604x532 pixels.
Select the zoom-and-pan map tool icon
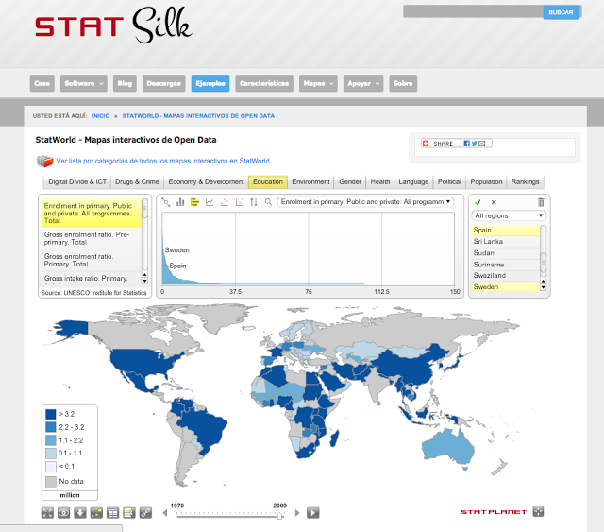(166, 202)
